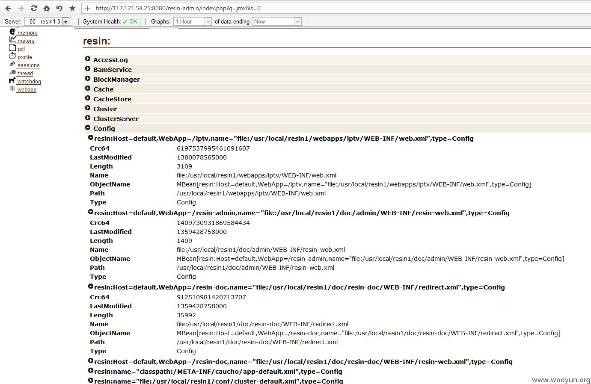The image size is (591, 384).
Task: Click the thread icon in sidebar
Action: 12,72
